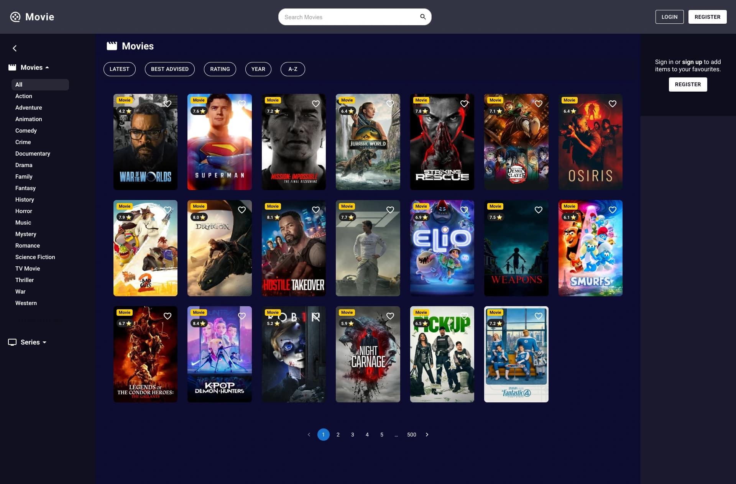Heart the Elio movie
736x484 pixels.
tap(464, 210)
